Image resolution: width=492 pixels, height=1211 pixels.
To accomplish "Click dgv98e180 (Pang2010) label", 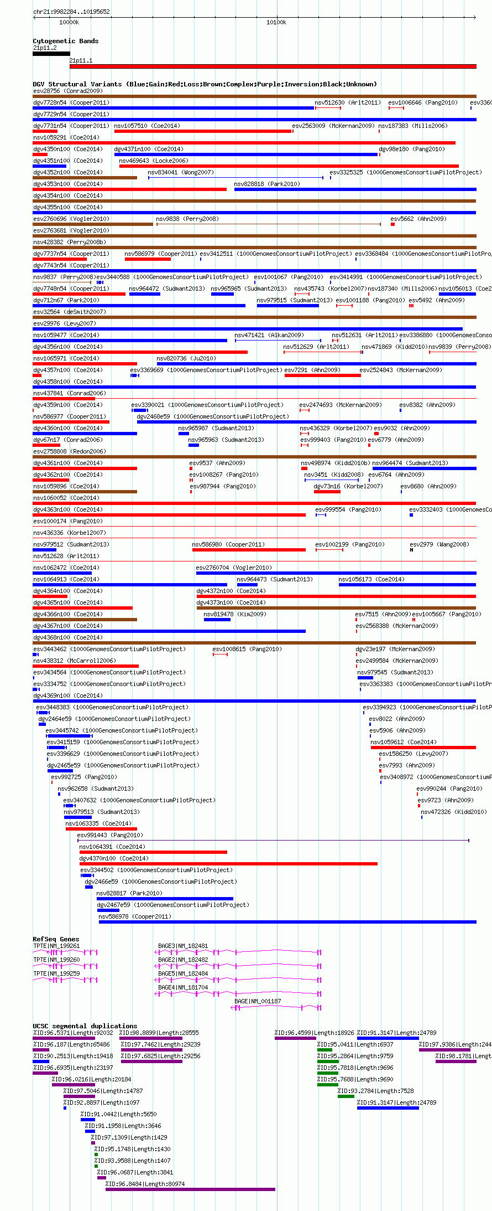I will click(412, 149).
